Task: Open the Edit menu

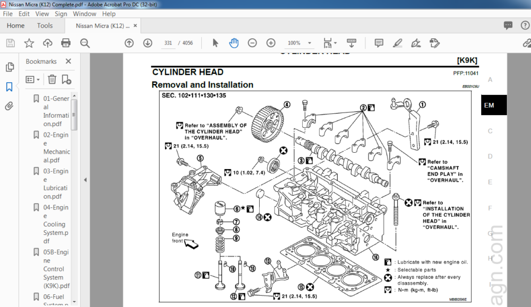Action: [24, 14]
